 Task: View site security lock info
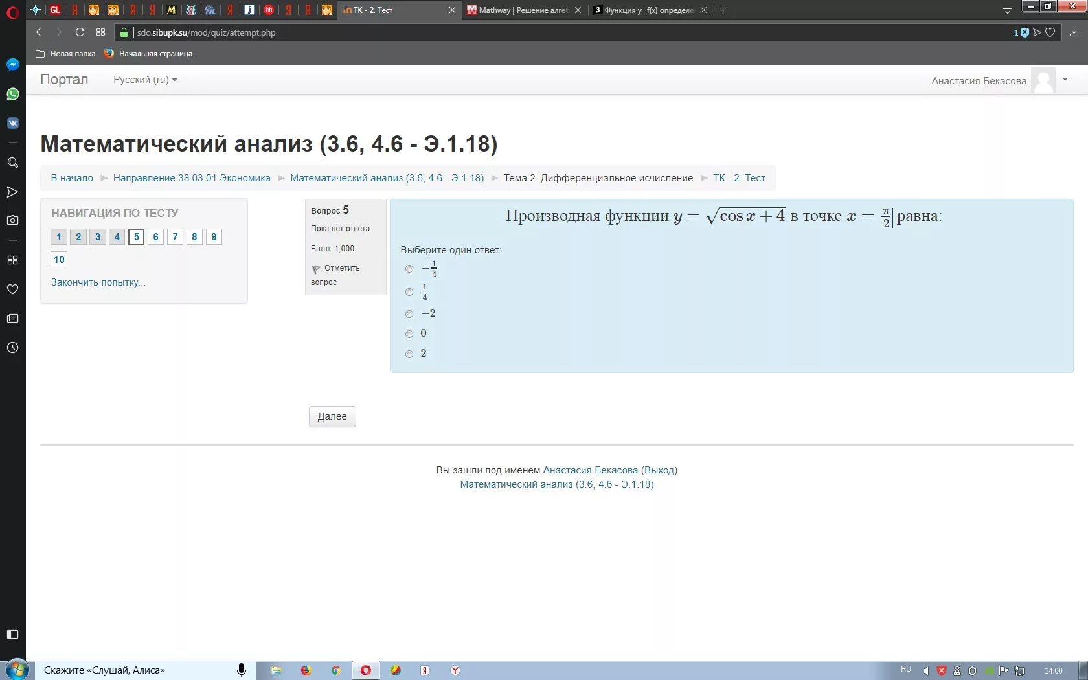coord(124,32)
